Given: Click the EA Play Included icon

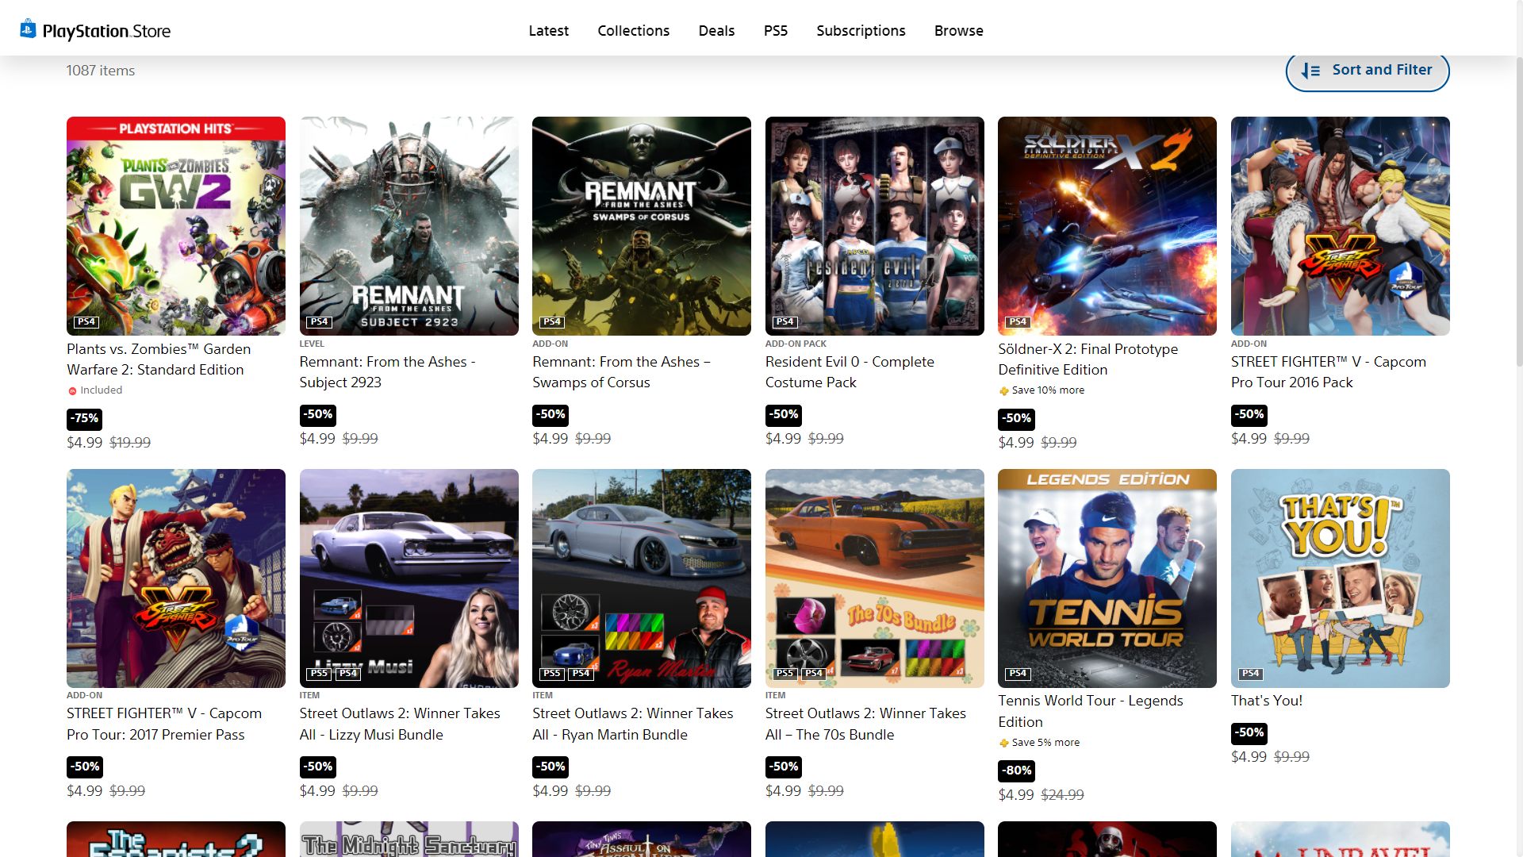Looking at the screenshot, I should [x=72, y=390].
